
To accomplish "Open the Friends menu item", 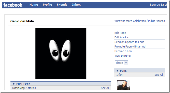I will (62, 5).
